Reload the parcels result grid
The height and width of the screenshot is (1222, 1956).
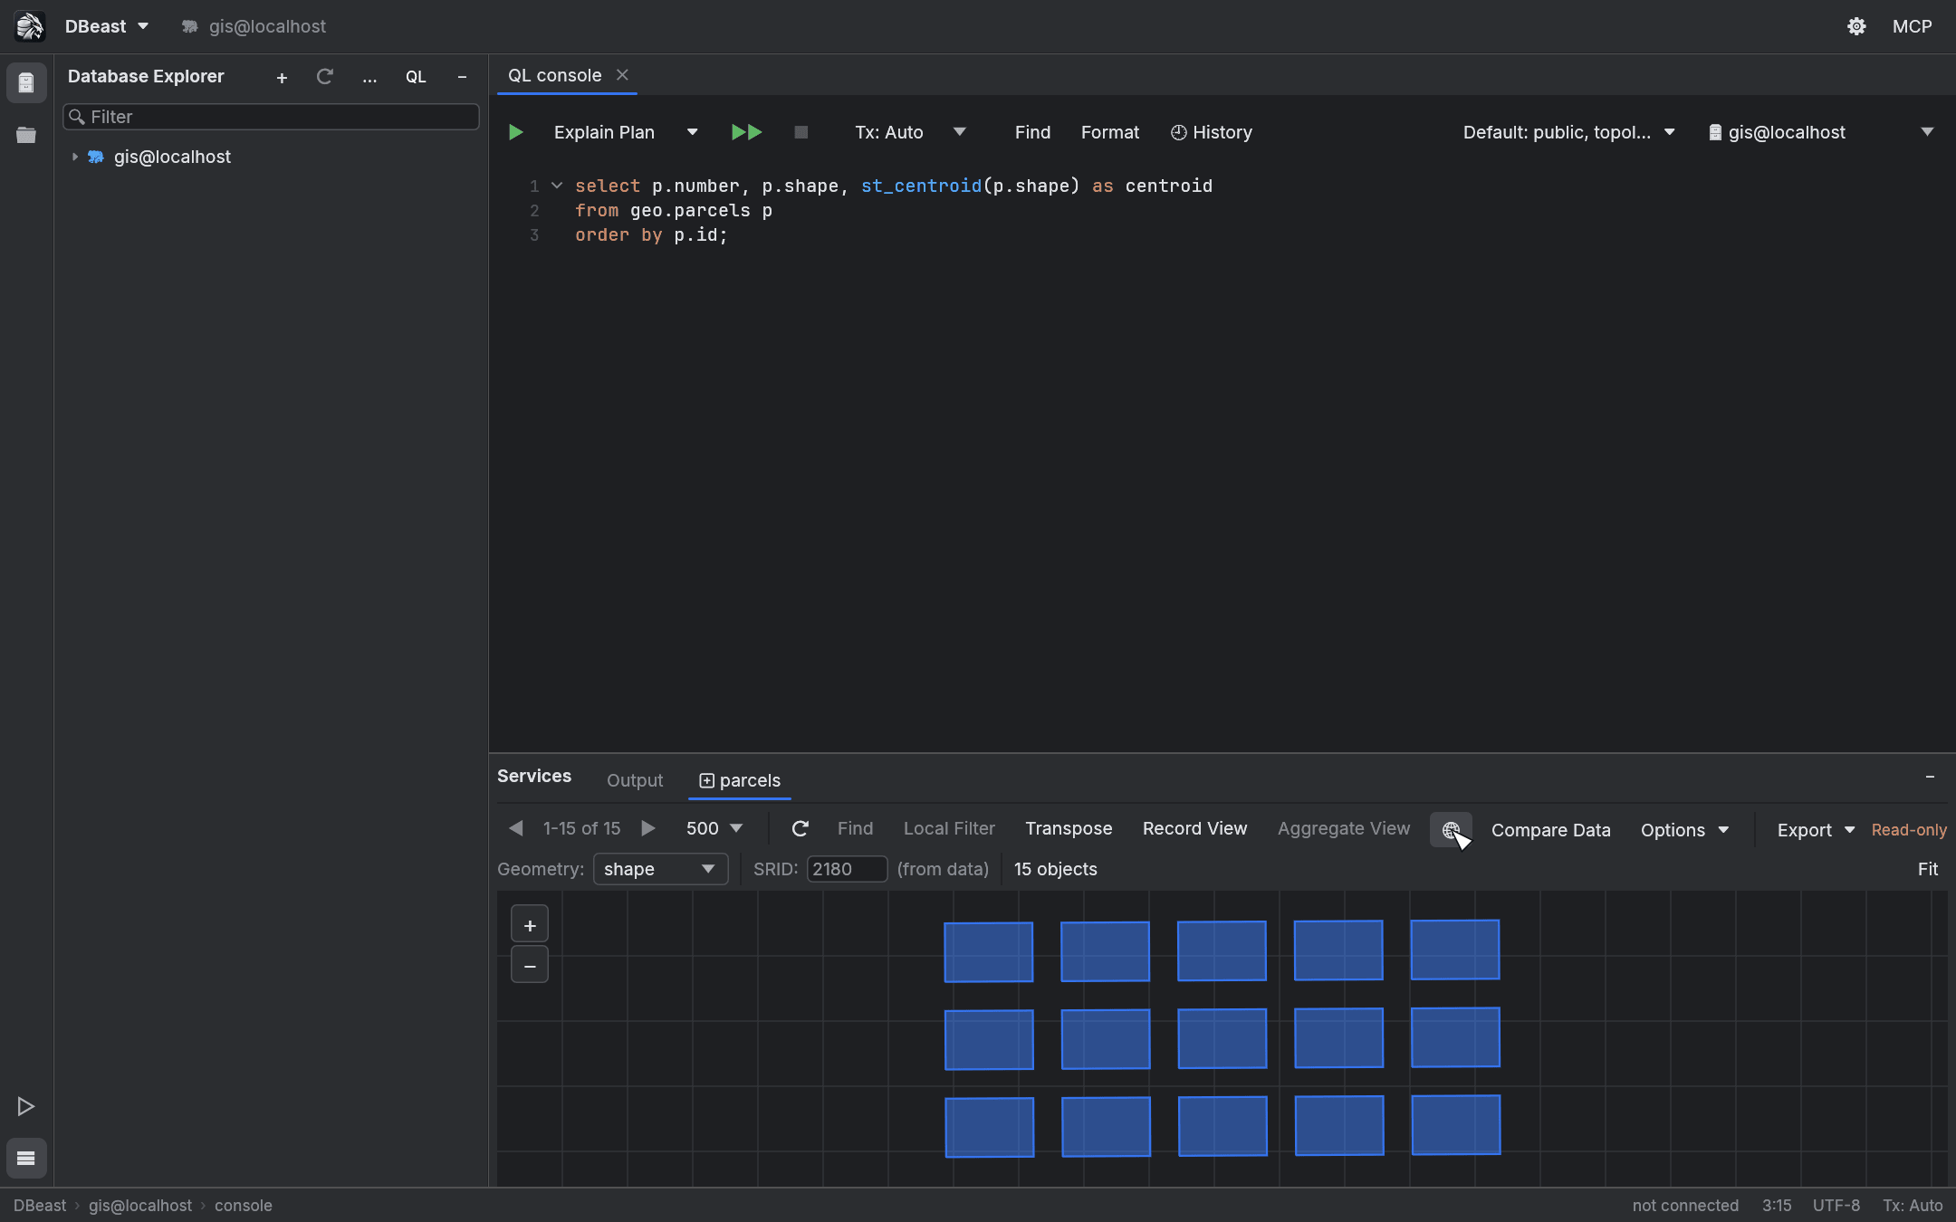point(800,828)
